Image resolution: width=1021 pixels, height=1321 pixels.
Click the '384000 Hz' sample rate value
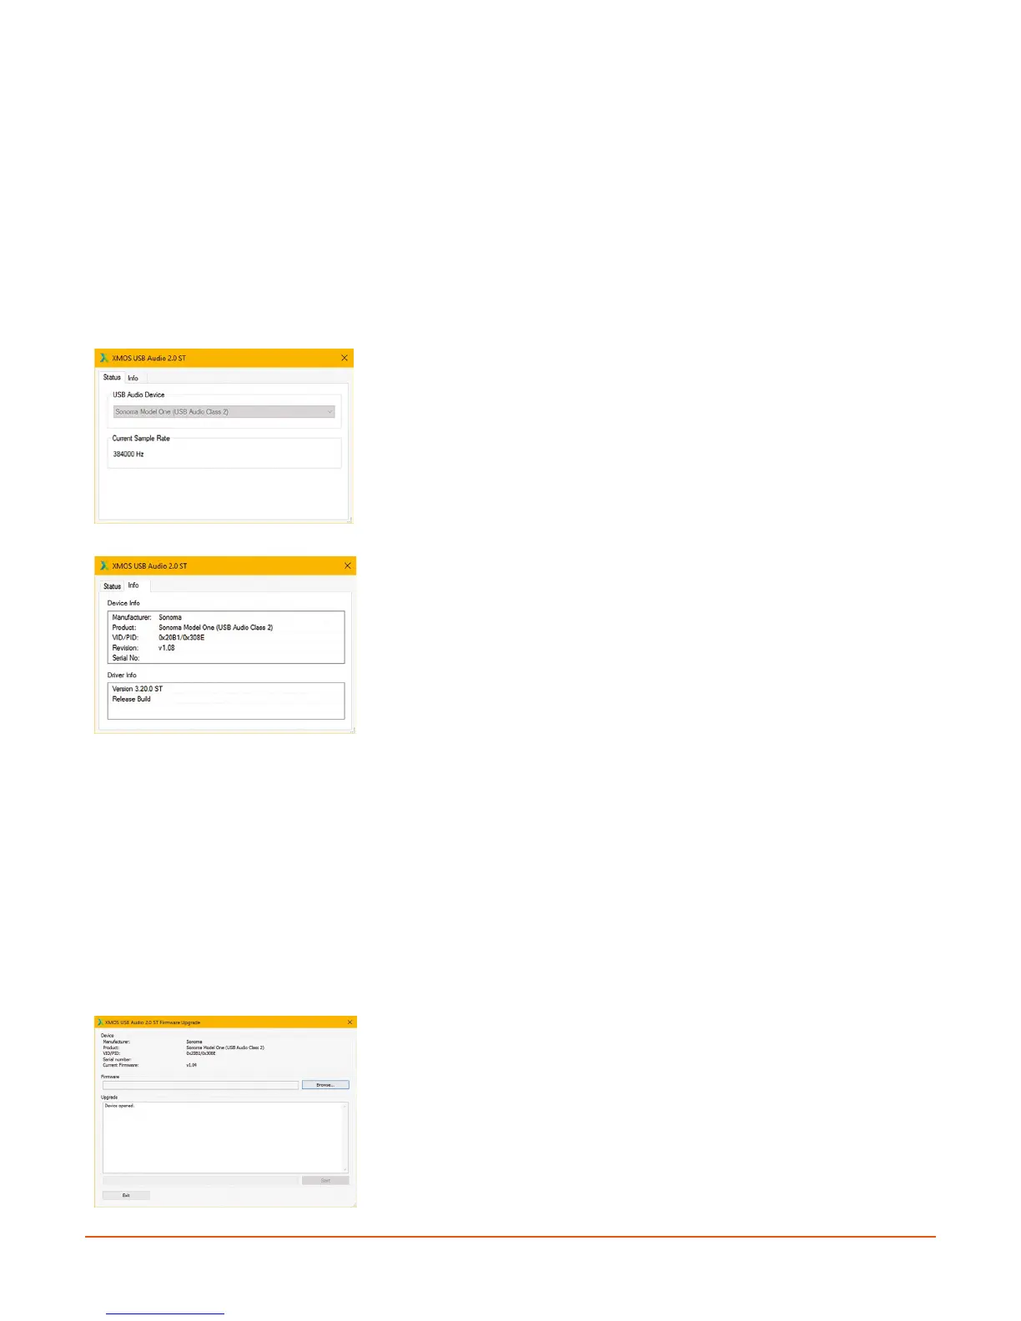[128, 455]
